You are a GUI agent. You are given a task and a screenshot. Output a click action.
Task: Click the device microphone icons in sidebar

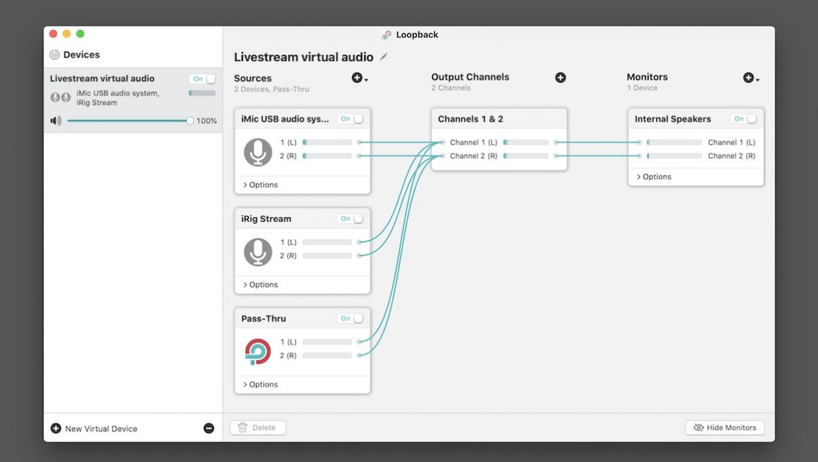(60, 97)
